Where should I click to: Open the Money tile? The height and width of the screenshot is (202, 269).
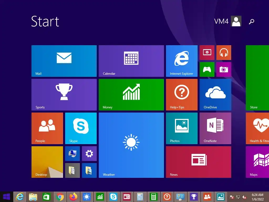pyautogui.click(x=131, y=95)
